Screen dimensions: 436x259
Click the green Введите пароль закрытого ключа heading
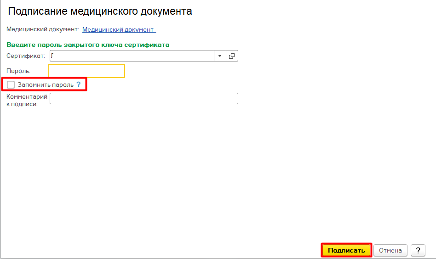[88, 45]
